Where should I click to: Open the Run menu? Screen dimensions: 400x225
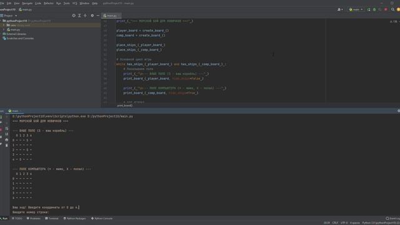(59, 3)
